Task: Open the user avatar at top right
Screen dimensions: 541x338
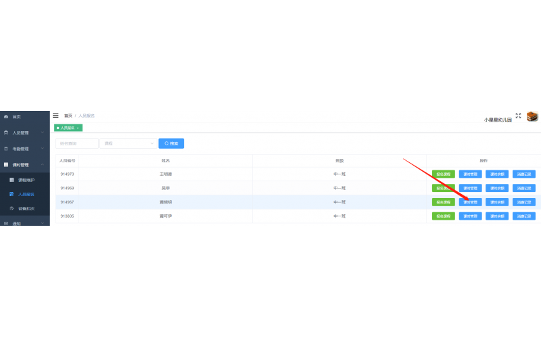Action: click(x=532, y=116)
